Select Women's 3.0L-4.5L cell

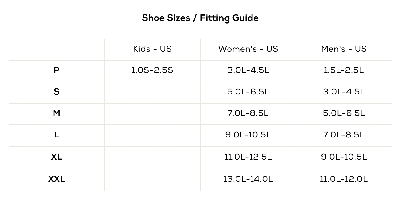pyautogui.click(x=248, y=70)
